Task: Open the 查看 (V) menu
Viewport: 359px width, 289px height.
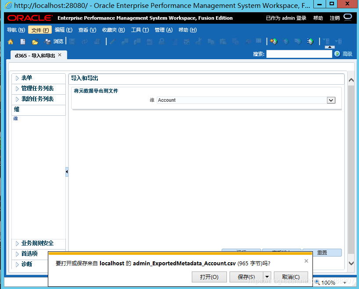Action: [x=87, y=30]
